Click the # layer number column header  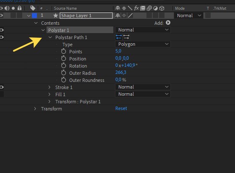[x=42, y=8]
